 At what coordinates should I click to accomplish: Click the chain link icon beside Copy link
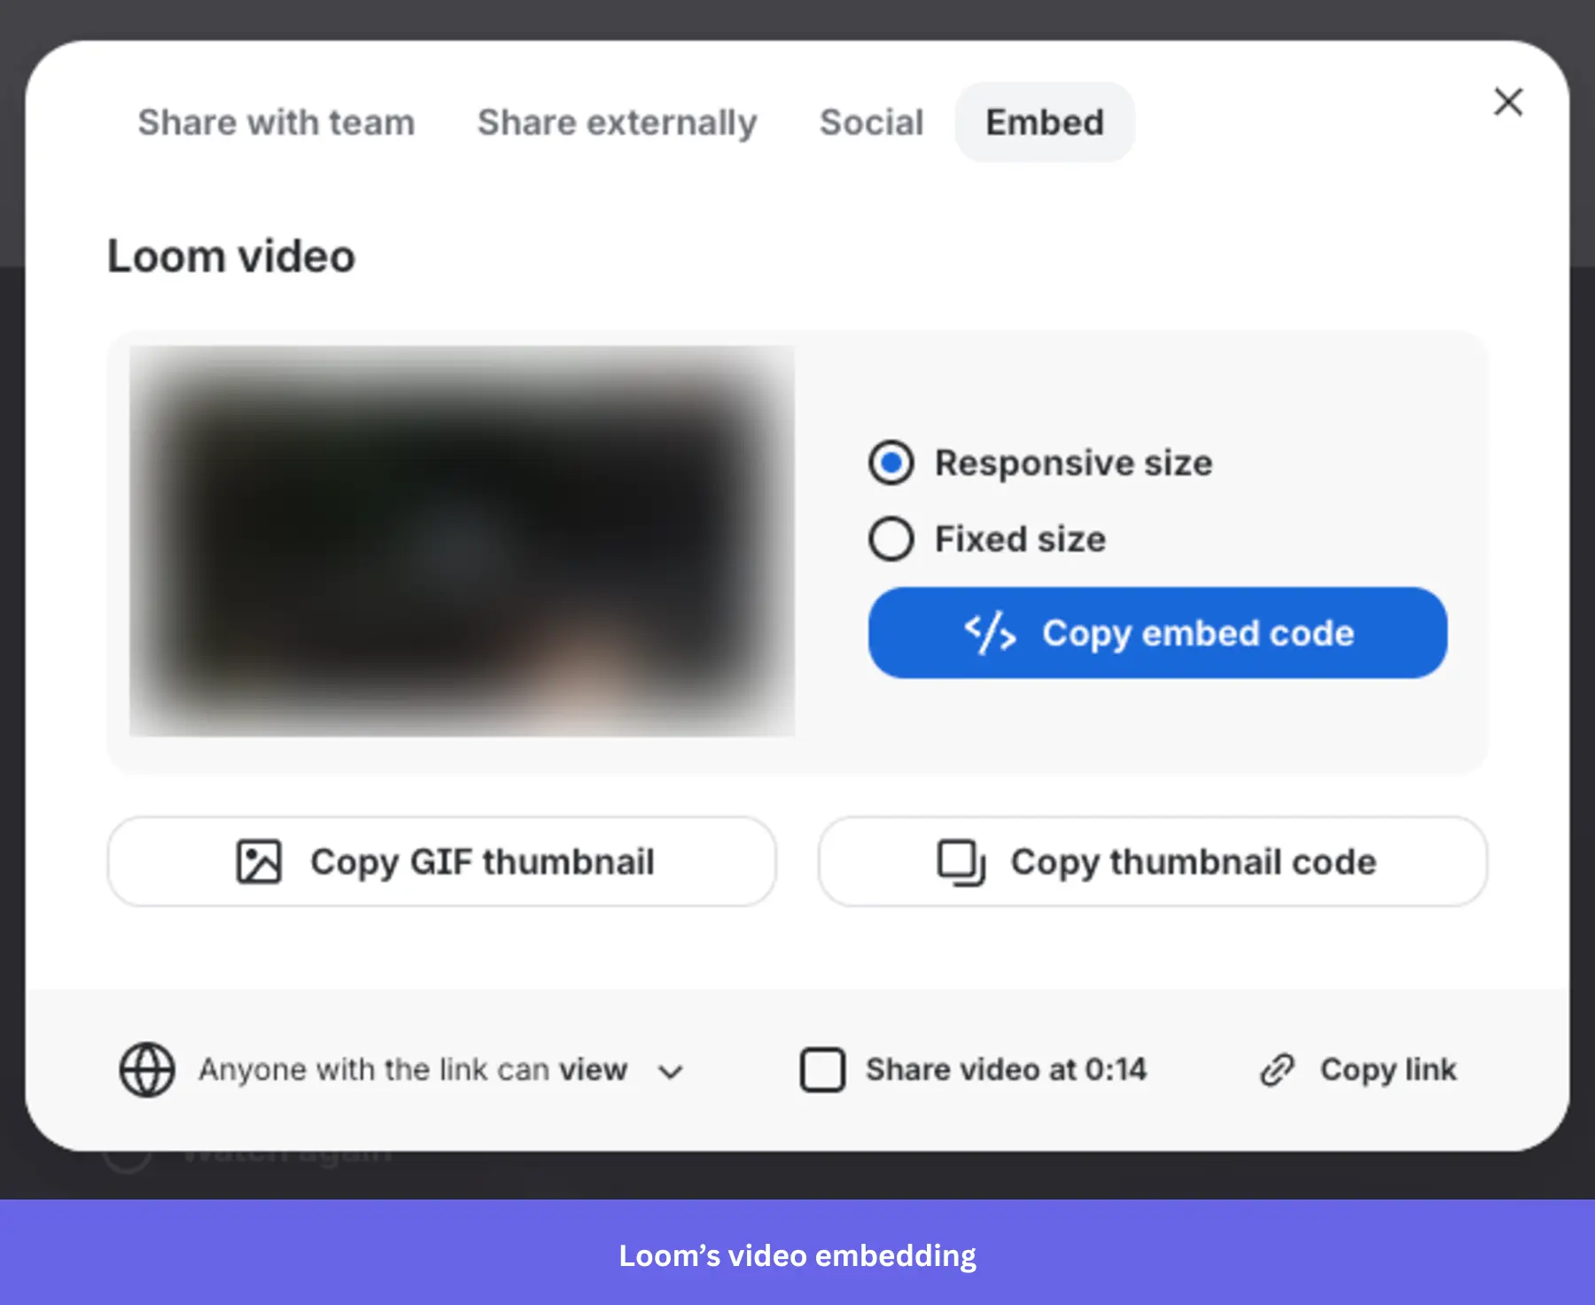(1277, 1069)
